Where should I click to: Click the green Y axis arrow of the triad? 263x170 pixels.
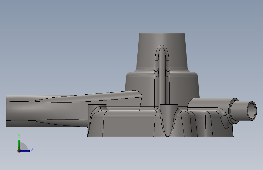(19, 145)
